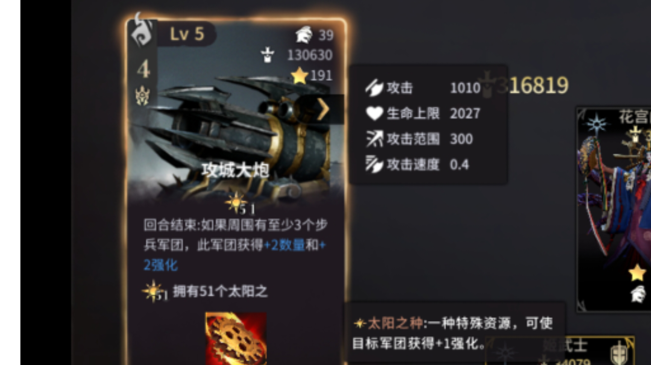Open the 花宫 hero card on the right
This screenshot has height=365, width=651.
click(x=614, y=210)
